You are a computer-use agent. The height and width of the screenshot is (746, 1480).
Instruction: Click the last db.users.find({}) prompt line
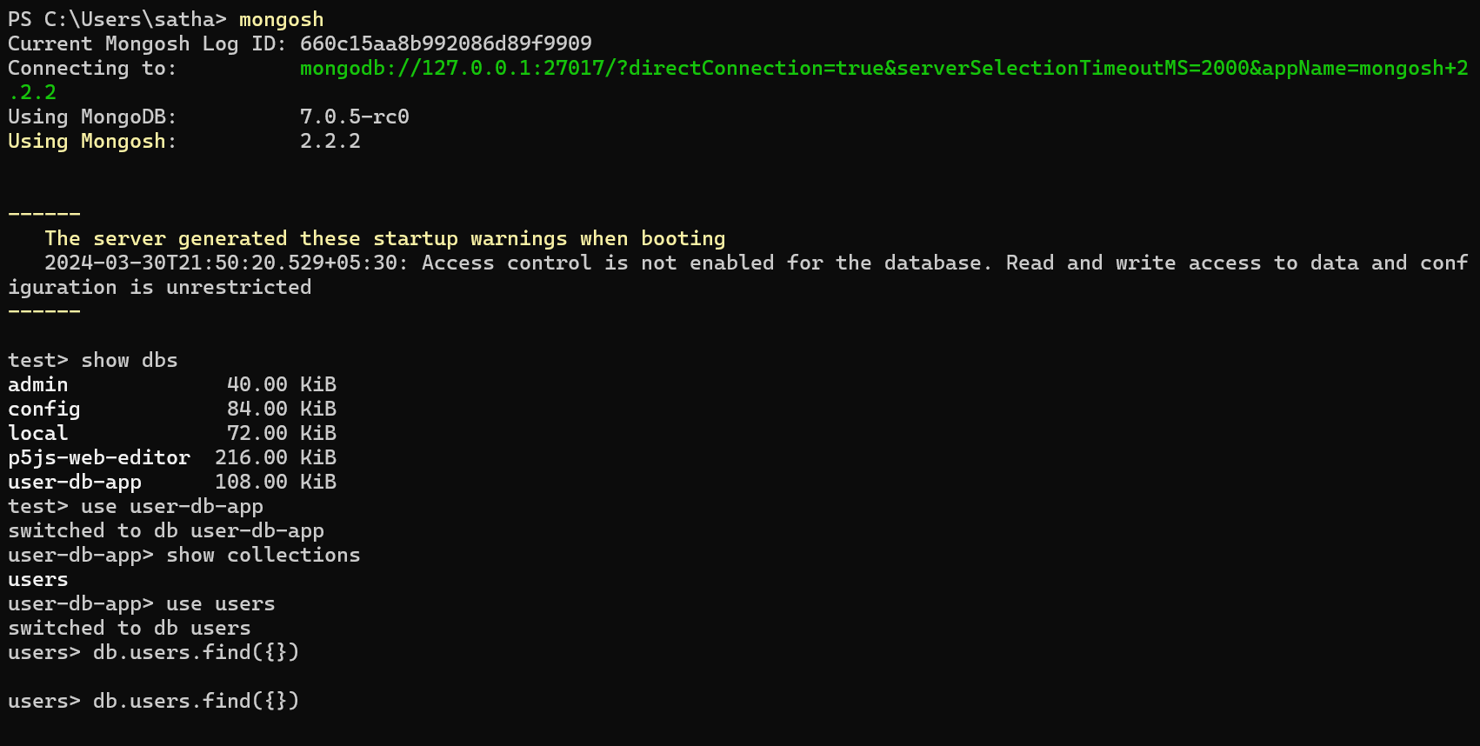(x=153, y=702)
